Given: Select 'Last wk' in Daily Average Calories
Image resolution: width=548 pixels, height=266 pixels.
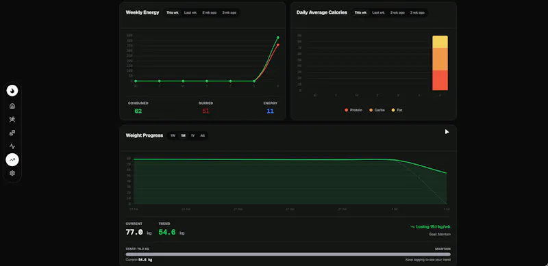Looking at the screenshot, I should (379, 12).
